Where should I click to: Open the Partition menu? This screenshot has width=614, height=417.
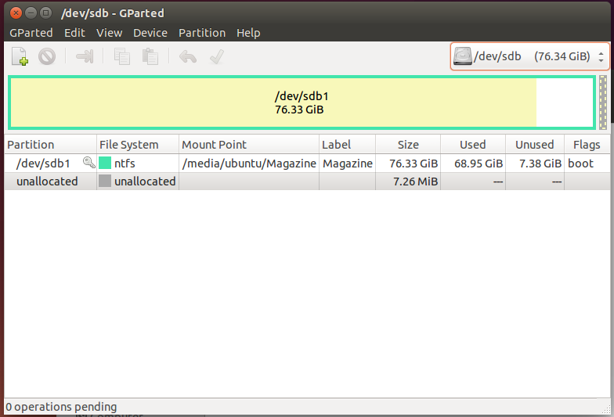coord(202,33)
